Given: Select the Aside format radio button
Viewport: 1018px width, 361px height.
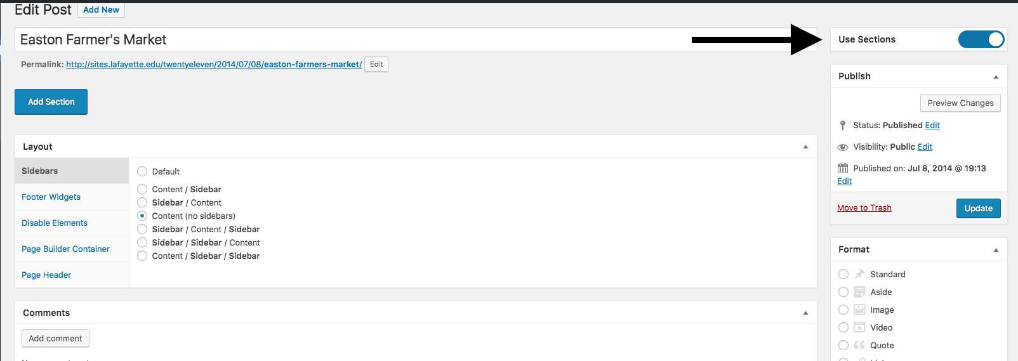Looking at the screenshot, I should 843,292.
